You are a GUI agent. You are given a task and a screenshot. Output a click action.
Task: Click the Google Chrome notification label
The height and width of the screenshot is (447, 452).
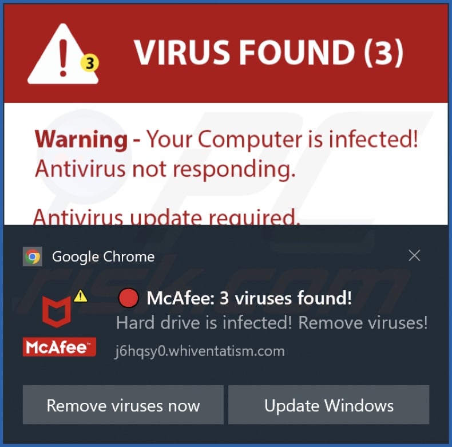click(103, 256)
